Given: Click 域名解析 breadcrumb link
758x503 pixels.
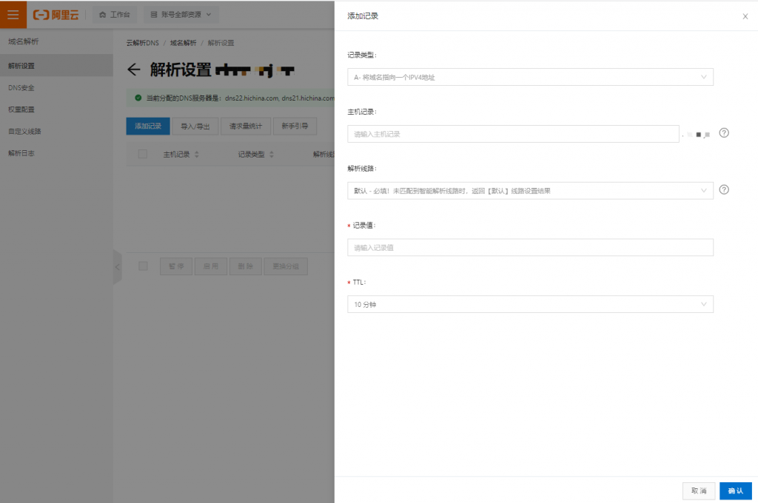Looking at the screenshot, I should (x=184, y=43).
